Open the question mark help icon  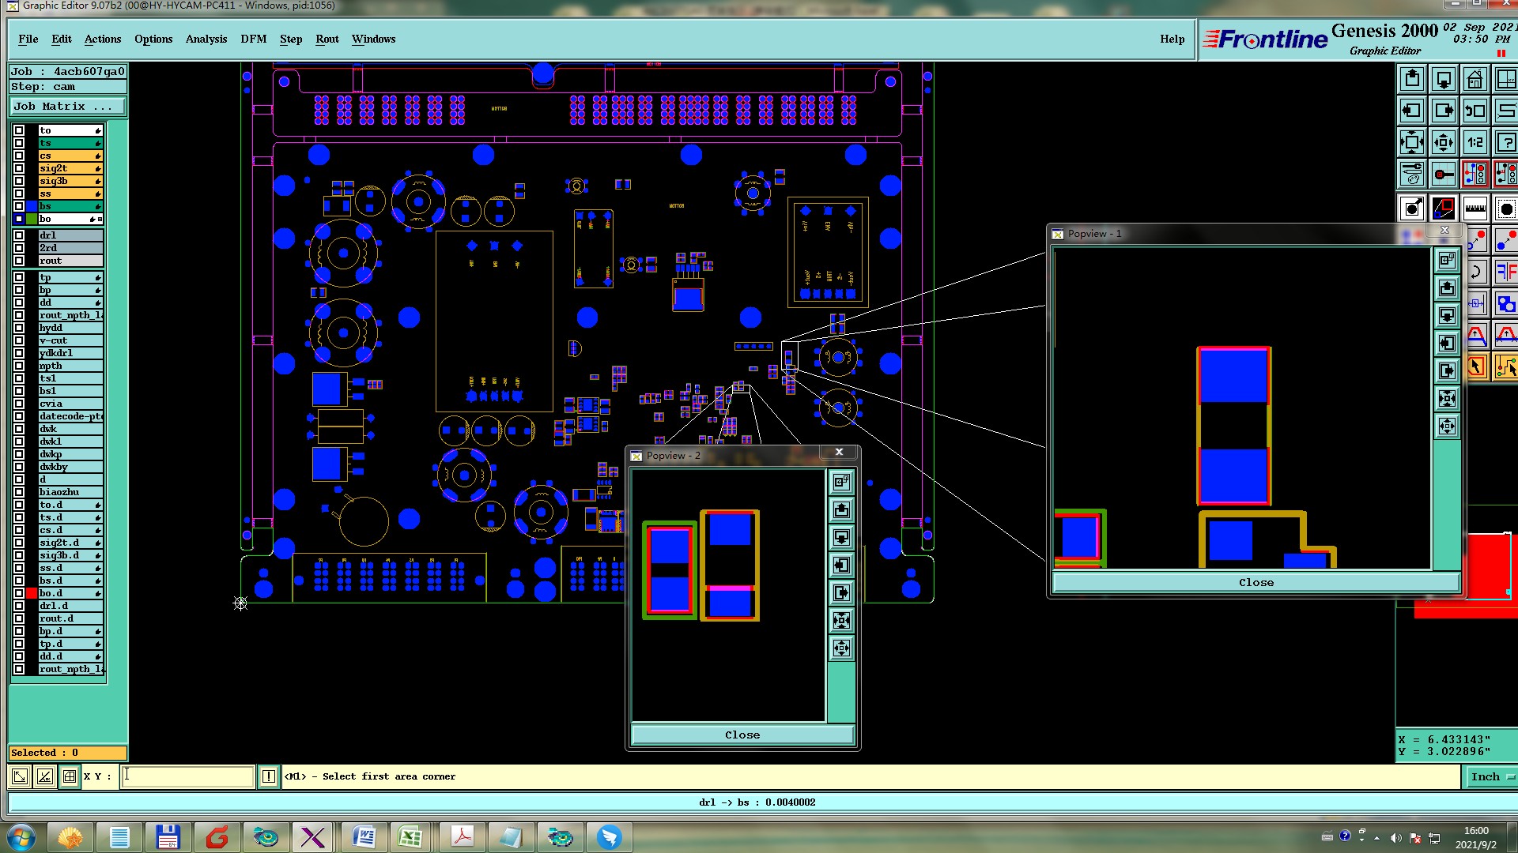1506,143
